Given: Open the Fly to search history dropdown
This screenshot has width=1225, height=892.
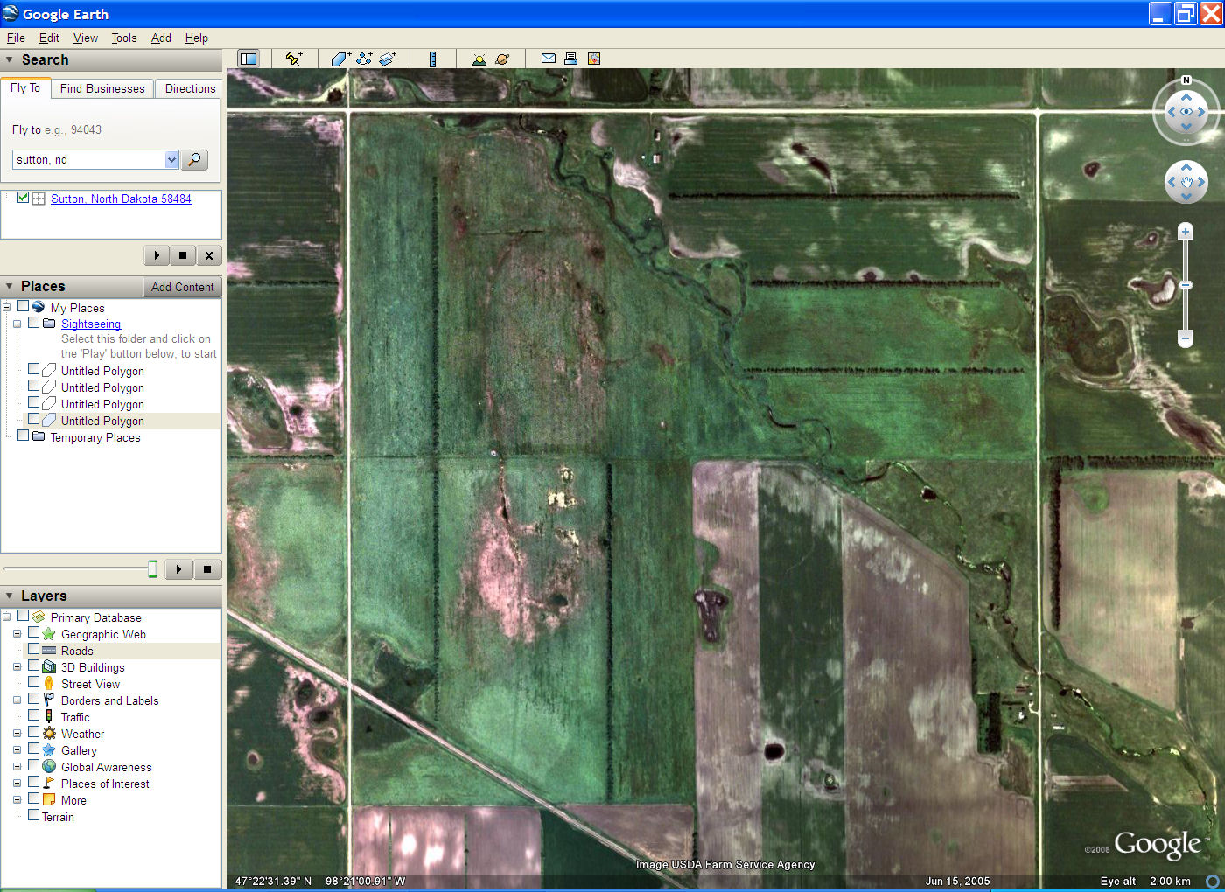Looking at the screenshot, I should (171, 159).
